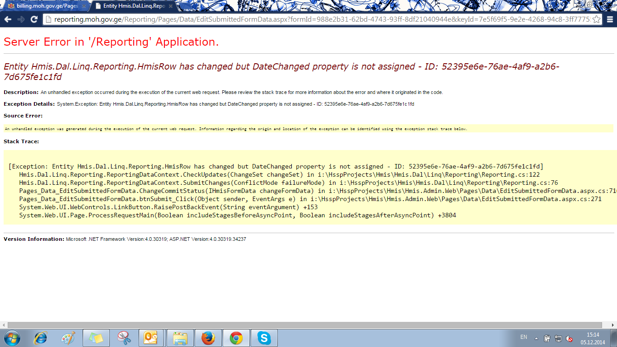Show hidden system tray icons
Viewport: 617px width, 347px height.
tap(536, 338)
